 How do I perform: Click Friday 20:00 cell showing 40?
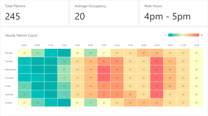170,86
